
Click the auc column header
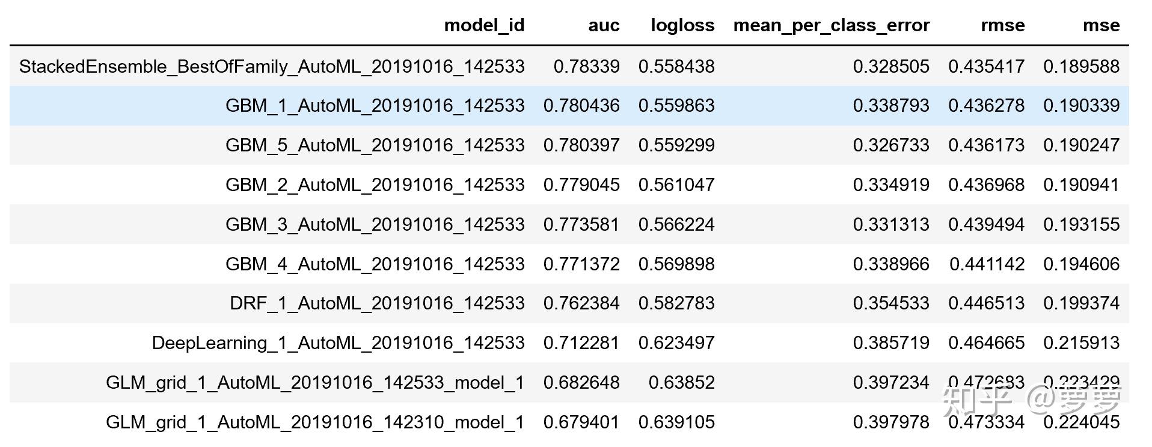coord(604,25)
